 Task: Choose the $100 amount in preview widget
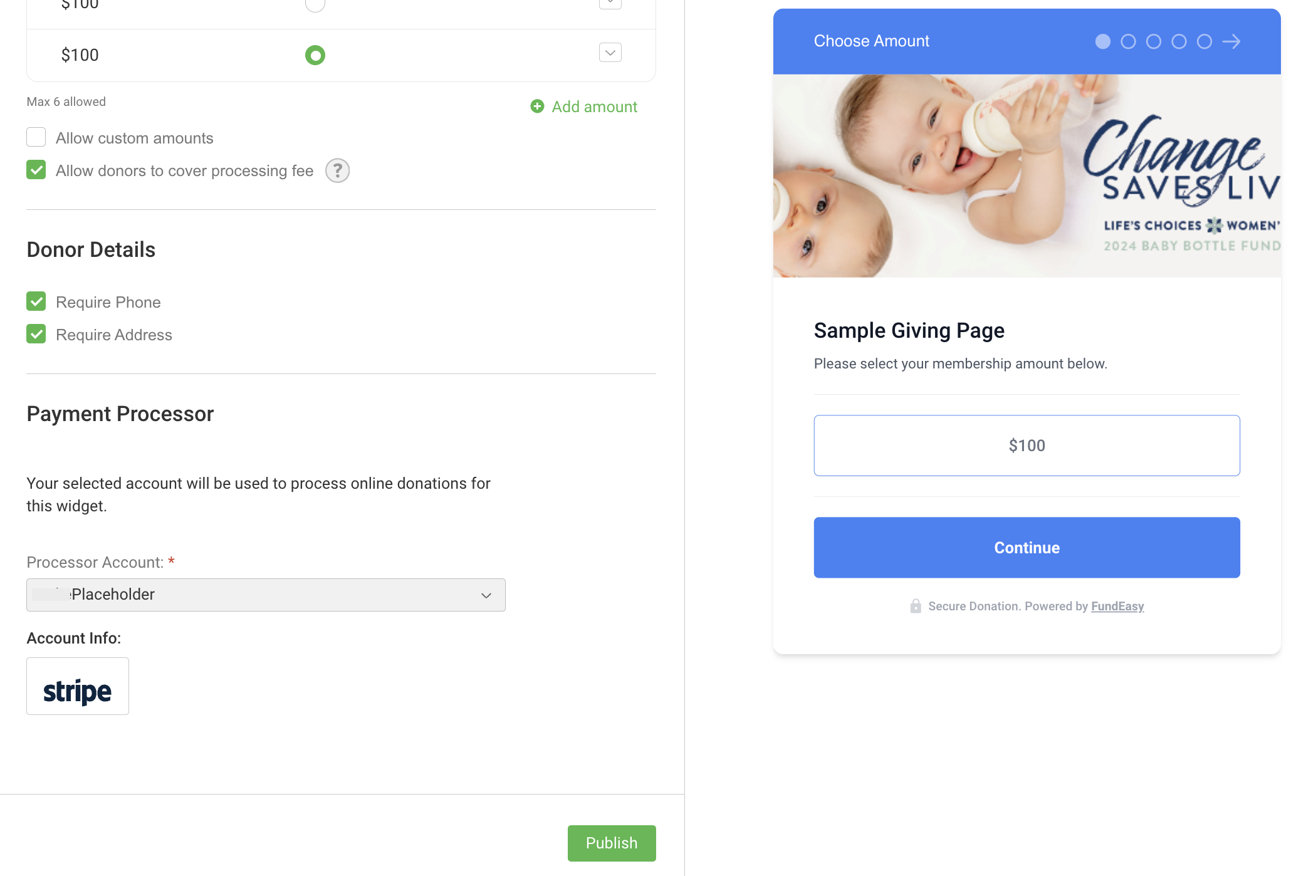[1027, 446]
